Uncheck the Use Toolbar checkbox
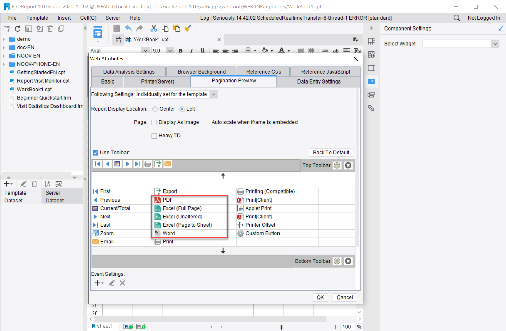Image resolution: width=506 pixels, height=331 pixels. [x=96, y=153]
